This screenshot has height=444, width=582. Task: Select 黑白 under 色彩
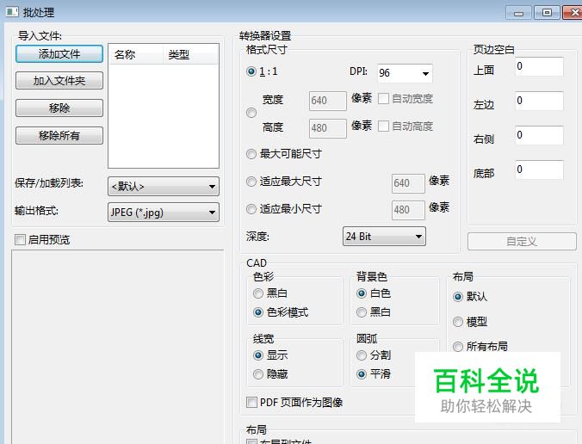click(x=258, y=293)
